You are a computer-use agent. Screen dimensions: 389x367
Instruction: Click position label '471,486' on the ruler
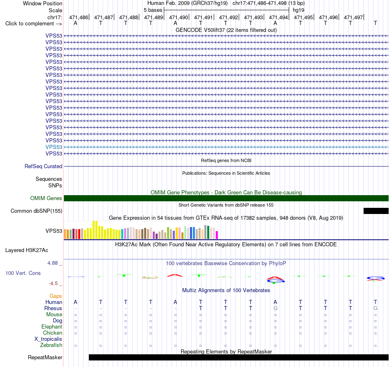coord(78,17)
